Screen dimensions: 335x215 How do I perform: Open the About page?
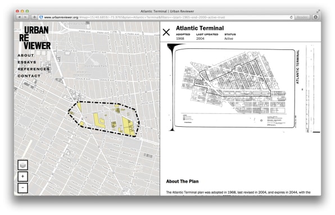point(26,55)
